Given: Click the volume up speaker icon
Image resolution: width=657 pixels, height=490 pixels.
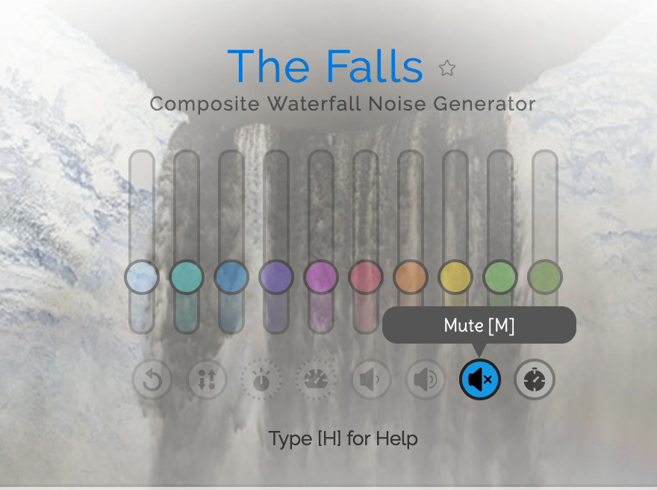Looking at the screenshot, I should coord(426,379).
